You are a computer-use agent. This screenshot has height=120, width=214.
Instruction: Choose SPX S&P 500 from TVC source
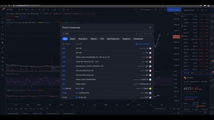[x=107, y=53]
